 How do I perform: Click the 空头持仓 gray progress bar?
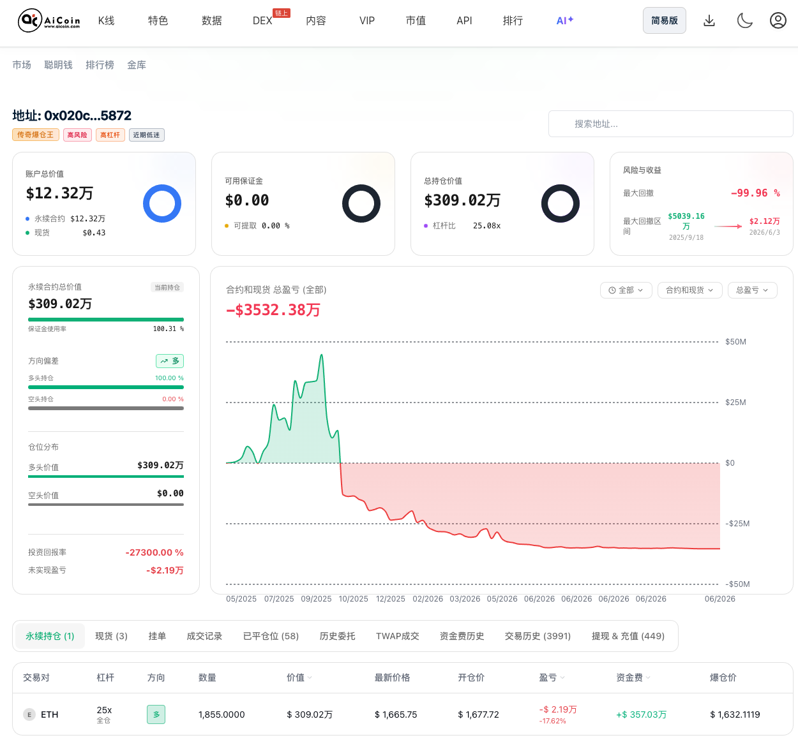(x=106, y=408)
